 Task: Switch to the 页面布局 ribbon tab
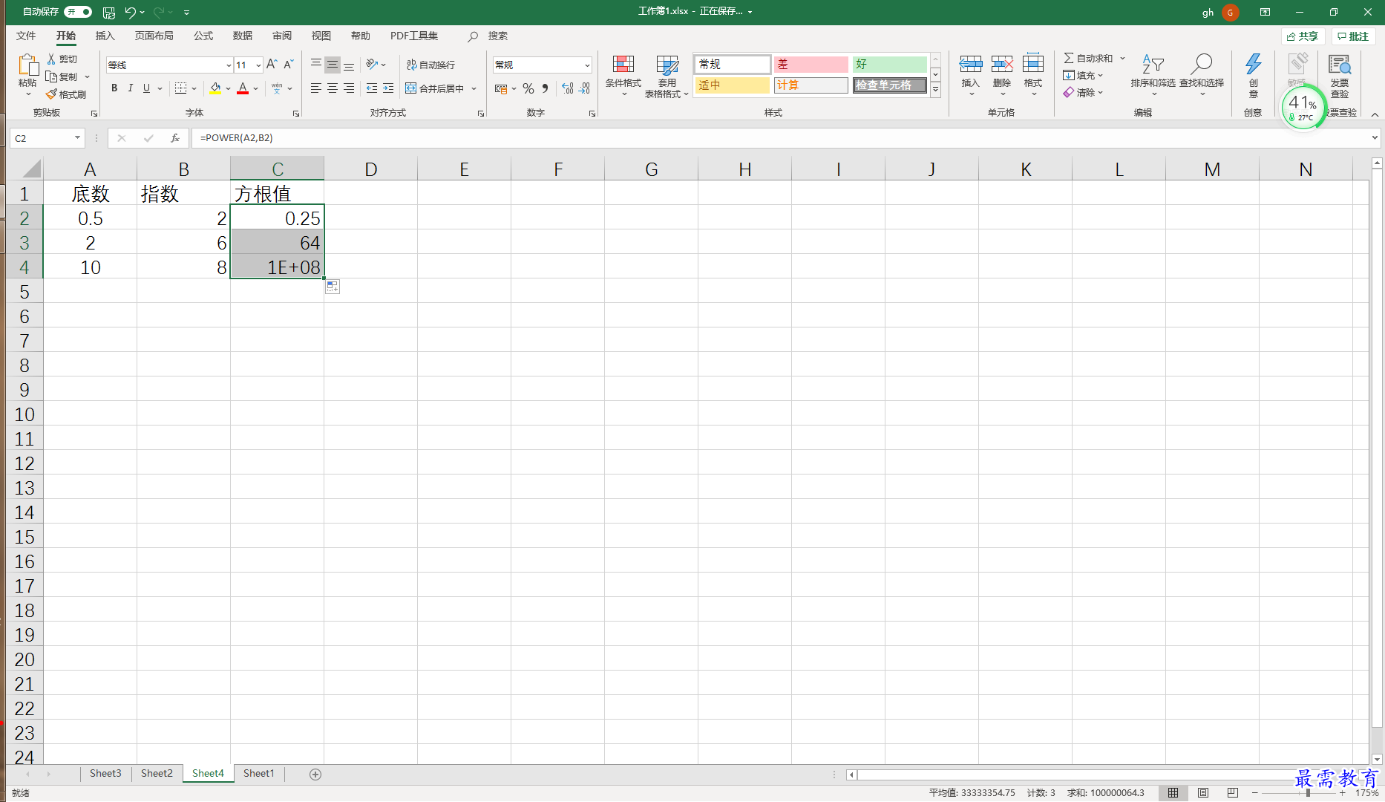click(154, 36)
